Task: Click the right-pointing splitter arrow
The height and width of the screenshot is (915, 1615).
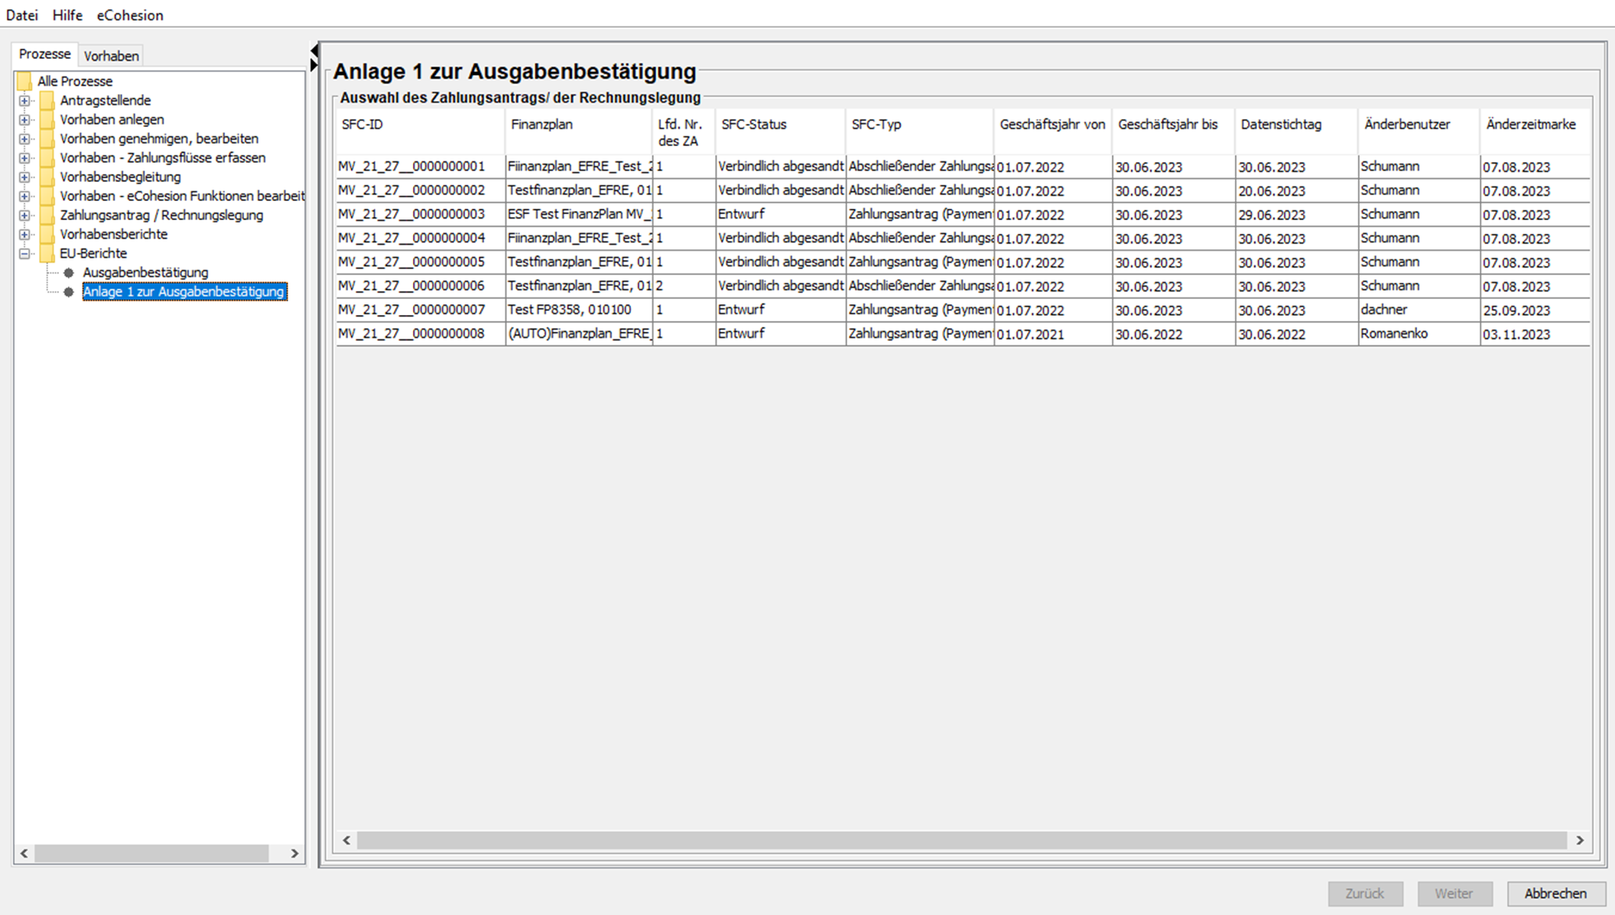Action: [x=314, y=65]
